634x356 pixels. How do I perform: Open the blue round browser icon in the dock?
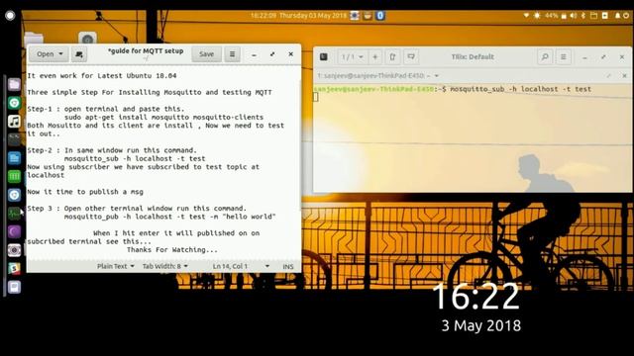[x=14, y=195]
